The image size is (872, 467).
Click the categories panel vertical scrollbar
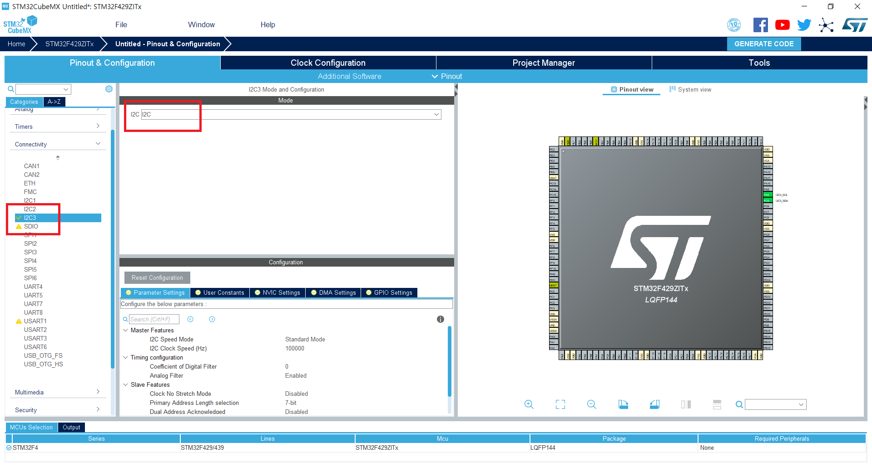[113, 249]
